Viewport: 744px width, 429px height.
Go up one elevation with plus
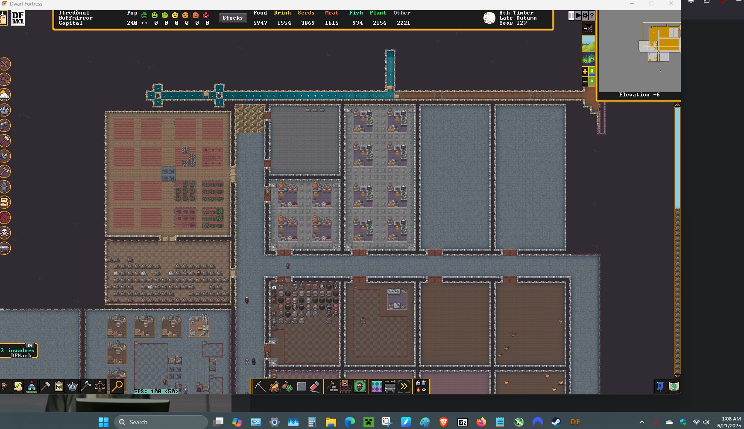585,71
